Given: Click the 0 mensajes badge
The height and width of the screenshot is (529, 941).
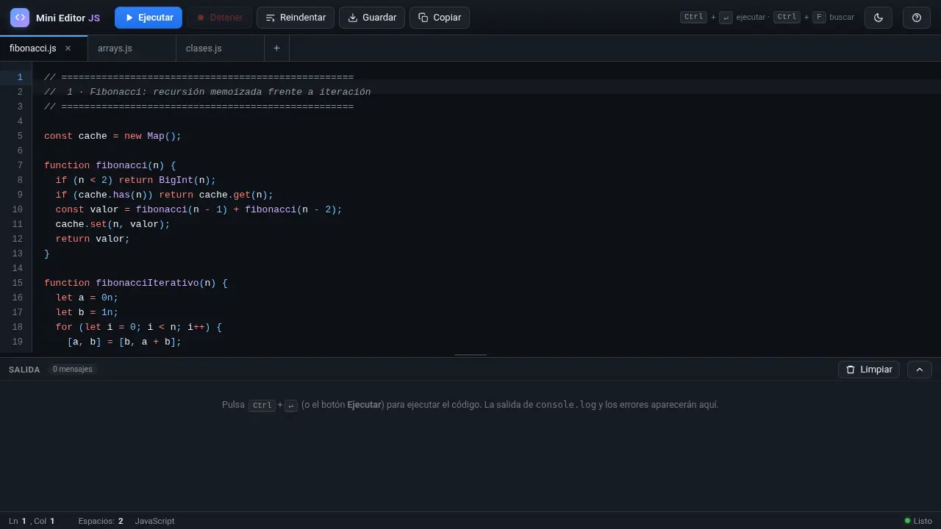Looking at the screenshot, I should (x=73, y=370).
